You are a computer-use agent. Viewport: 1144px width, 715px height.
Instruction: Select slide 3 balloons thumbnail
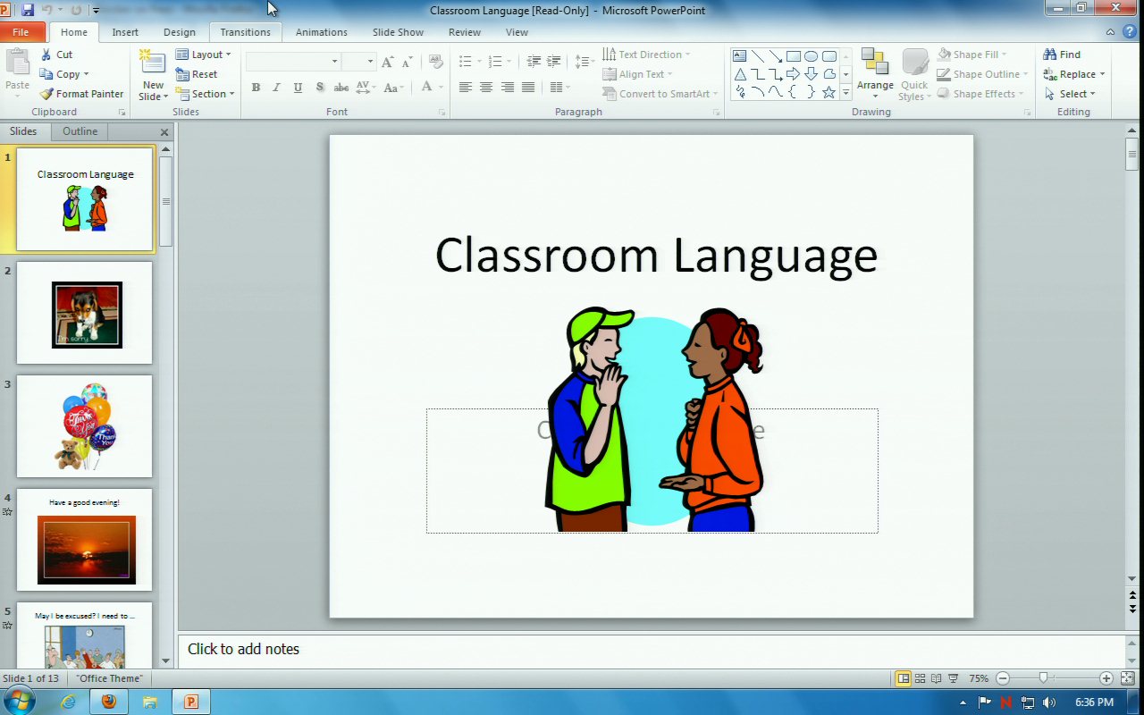tap(84, 426)
